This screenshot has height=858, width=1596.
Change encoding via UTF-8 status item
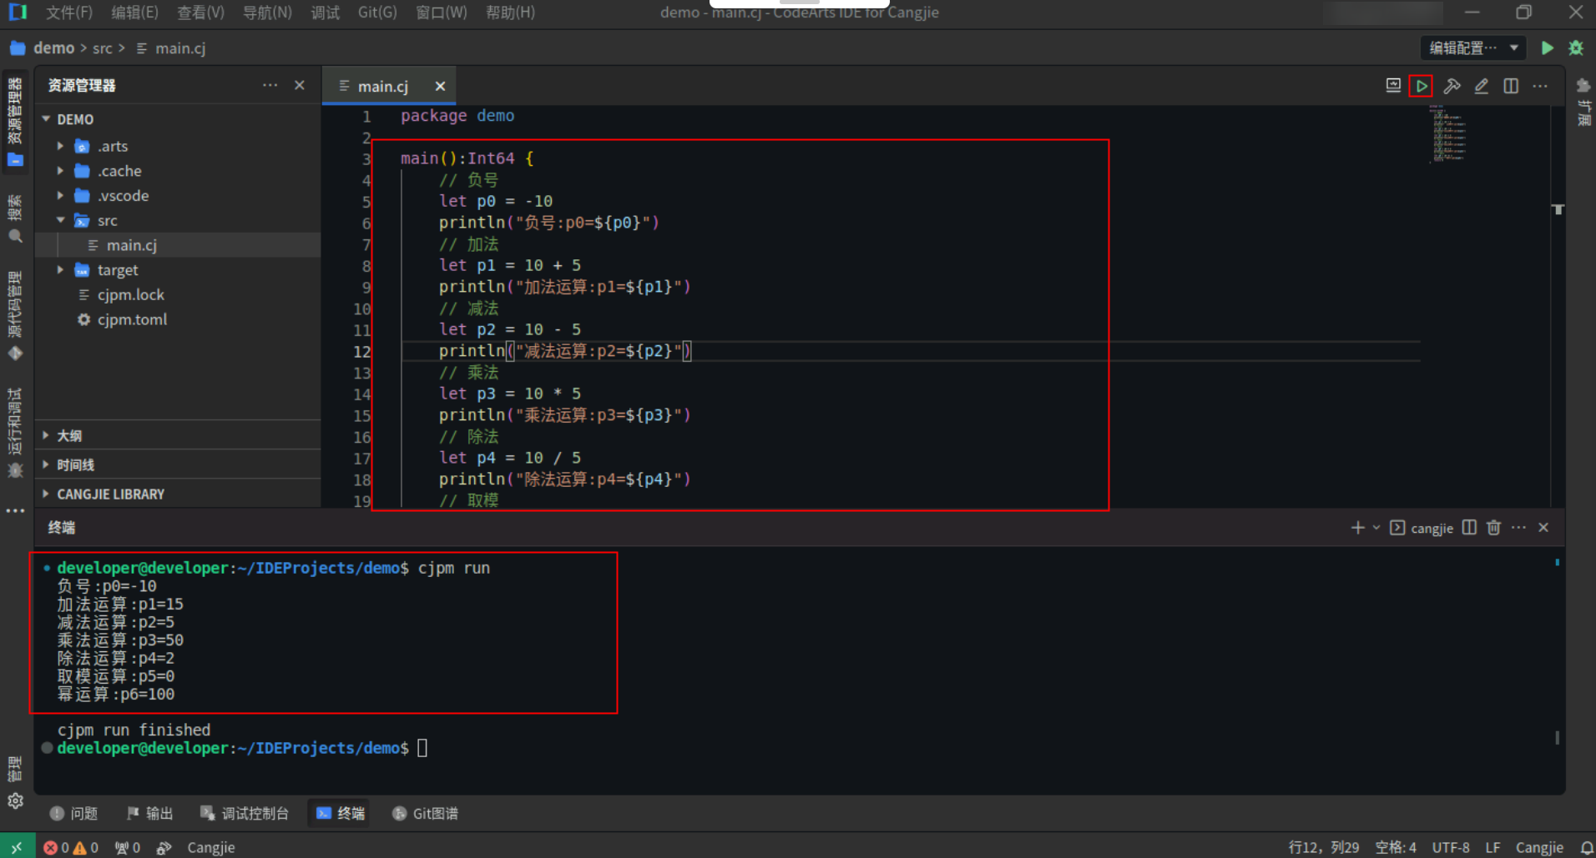coord(1451,847)
